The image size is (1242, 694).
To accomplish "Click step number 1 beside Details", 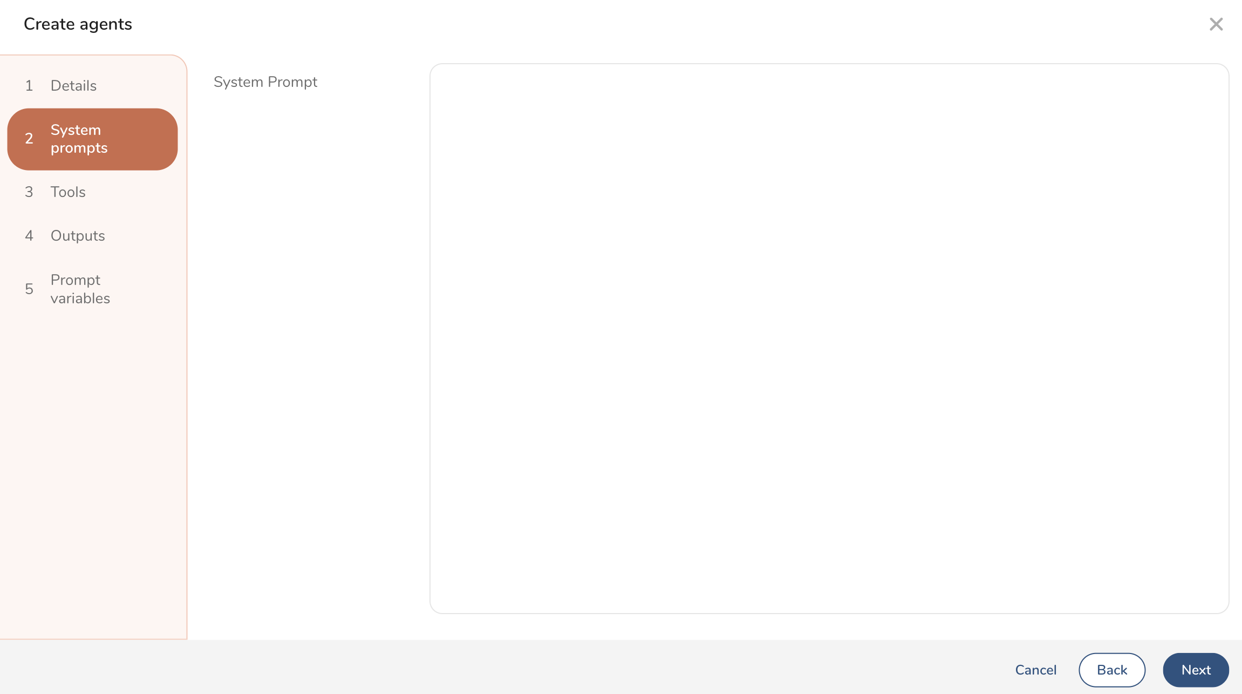I will point(29,85).
